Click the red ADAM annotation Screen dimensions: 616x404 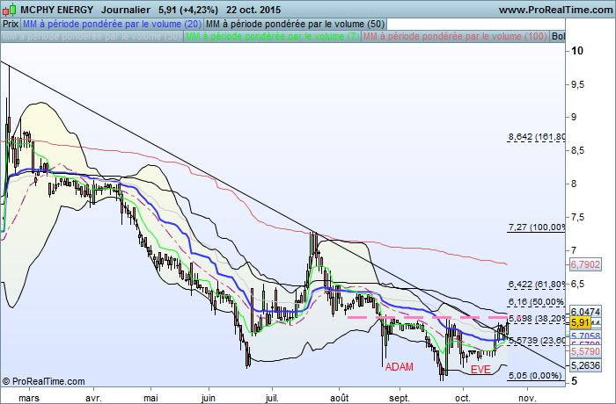tap(400, 367)
